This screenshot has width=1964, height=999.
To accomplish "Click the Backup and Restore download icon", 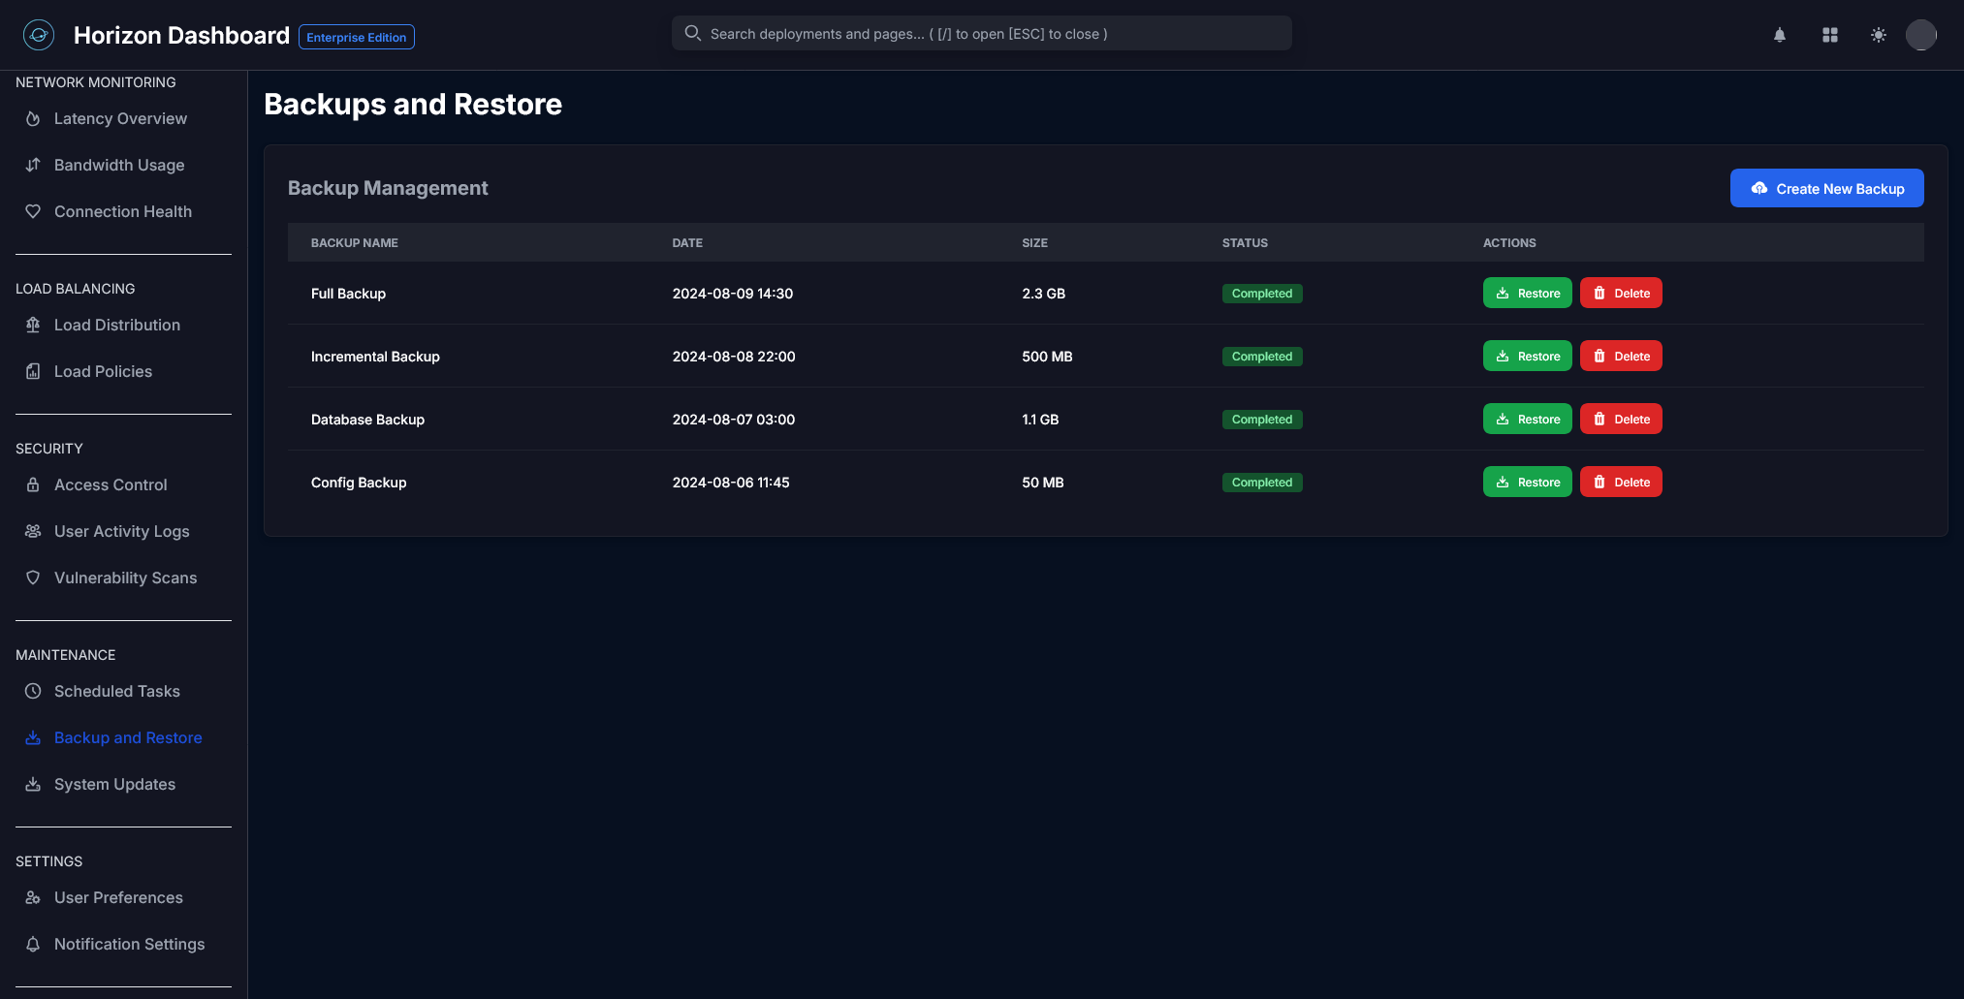I will tap(33, 737).
